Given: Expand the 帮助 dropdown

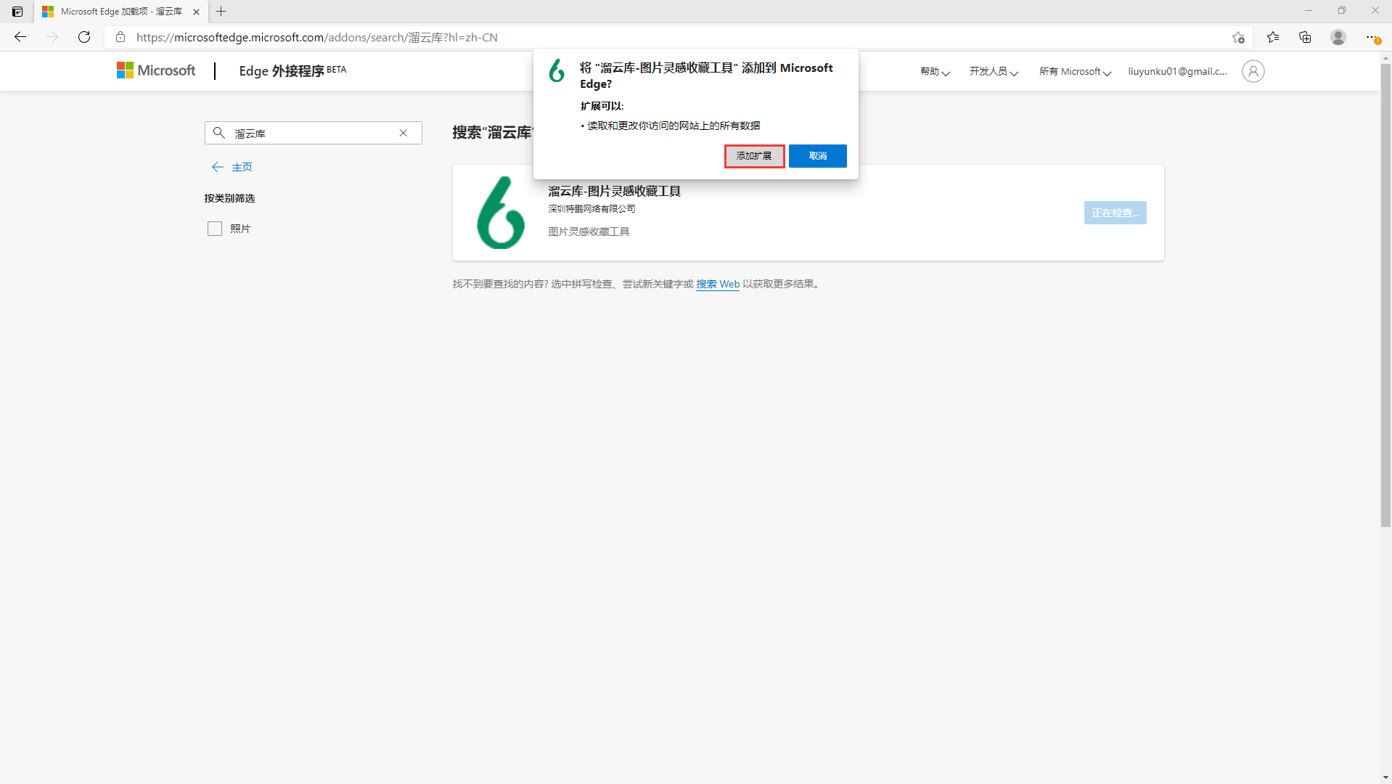Looking at the screenshot, I should tap(935, 72).
